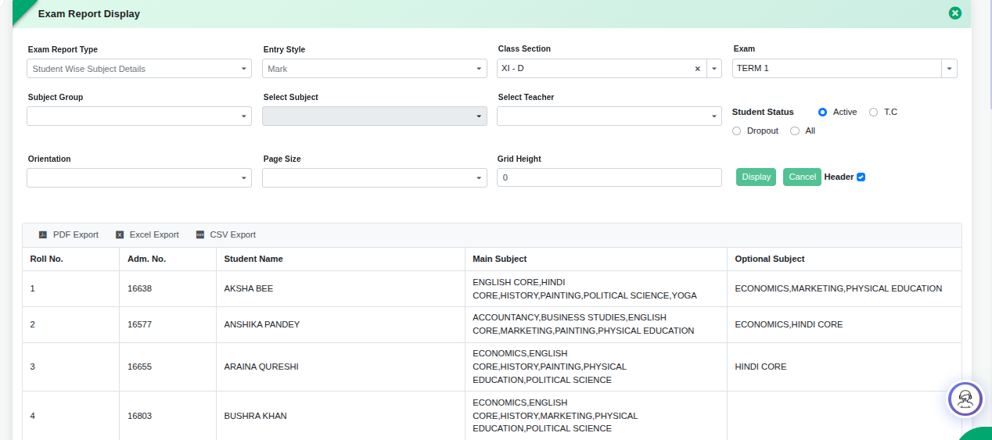Click admission number 16803
This screenshot has height=440, width=992.
click(x=140, y=417)
